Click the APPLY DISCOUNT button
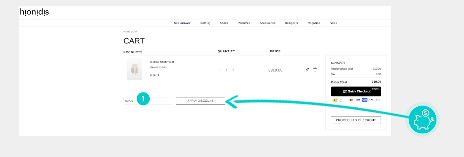 (x=200, y=101)
